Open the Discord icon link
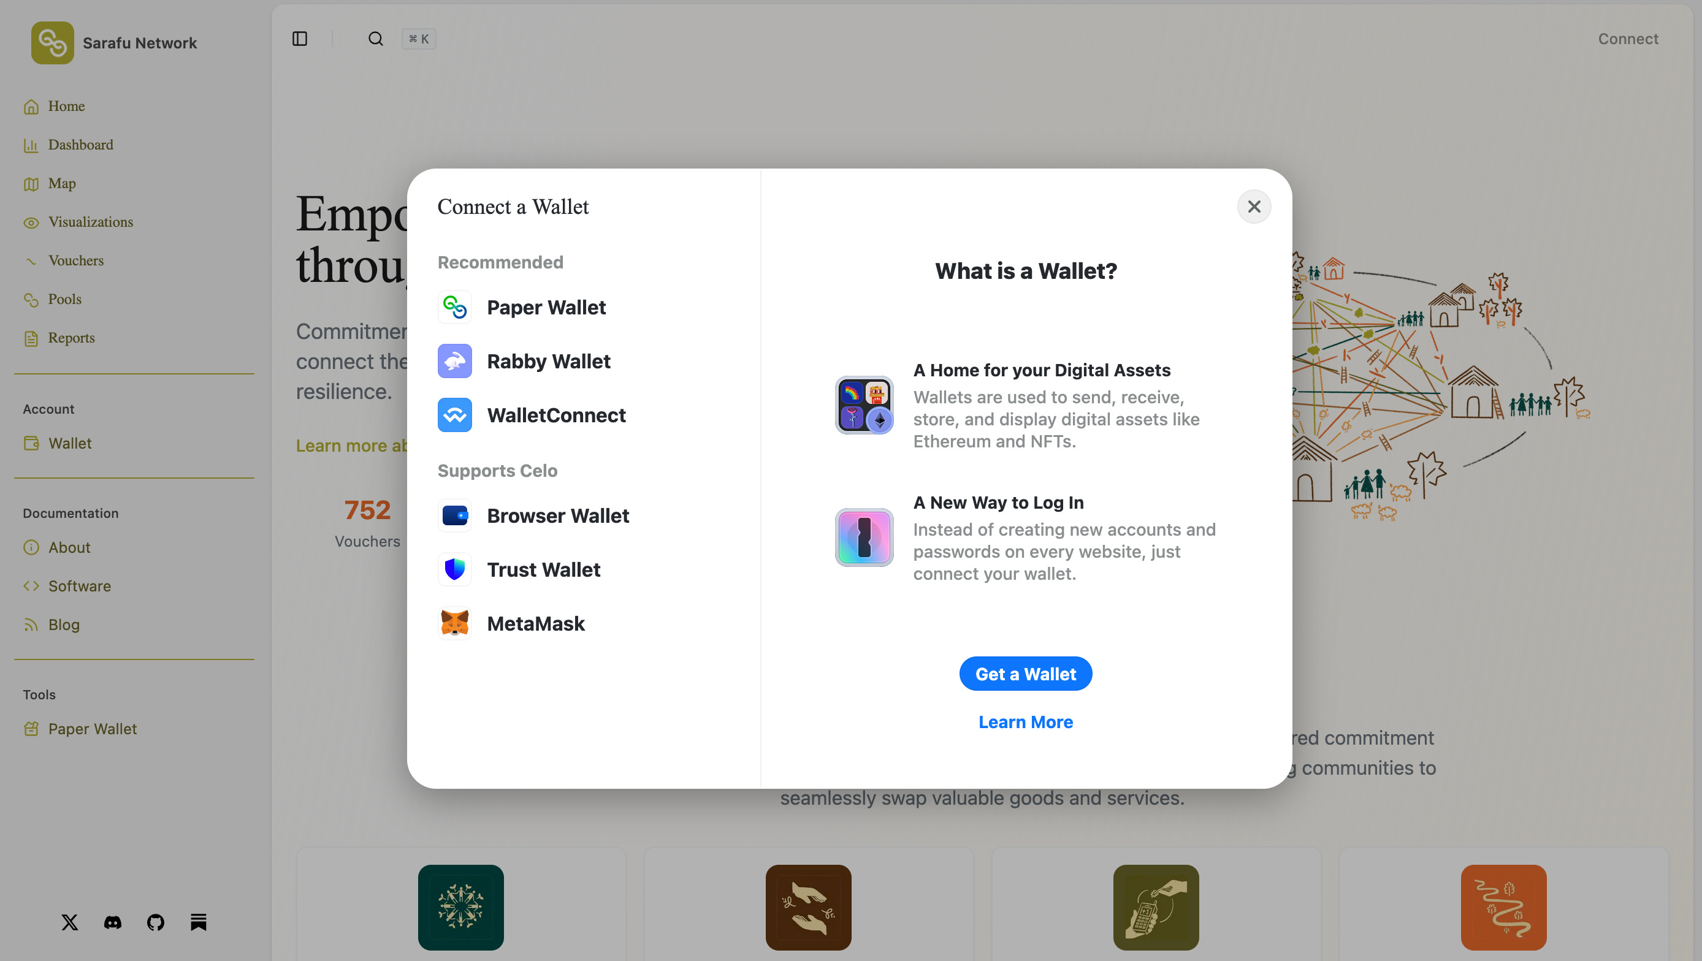 tap(112, 922)
